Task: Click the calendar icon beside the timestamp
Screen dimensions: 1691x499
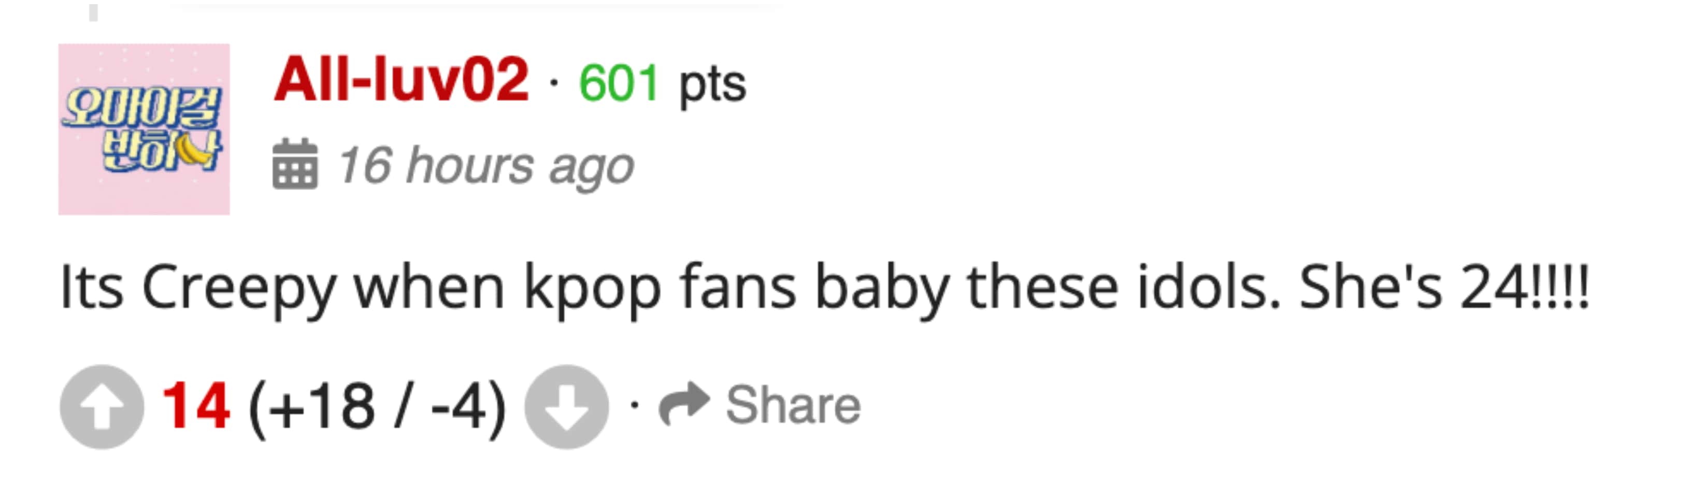Action: [x=295, y=164]
